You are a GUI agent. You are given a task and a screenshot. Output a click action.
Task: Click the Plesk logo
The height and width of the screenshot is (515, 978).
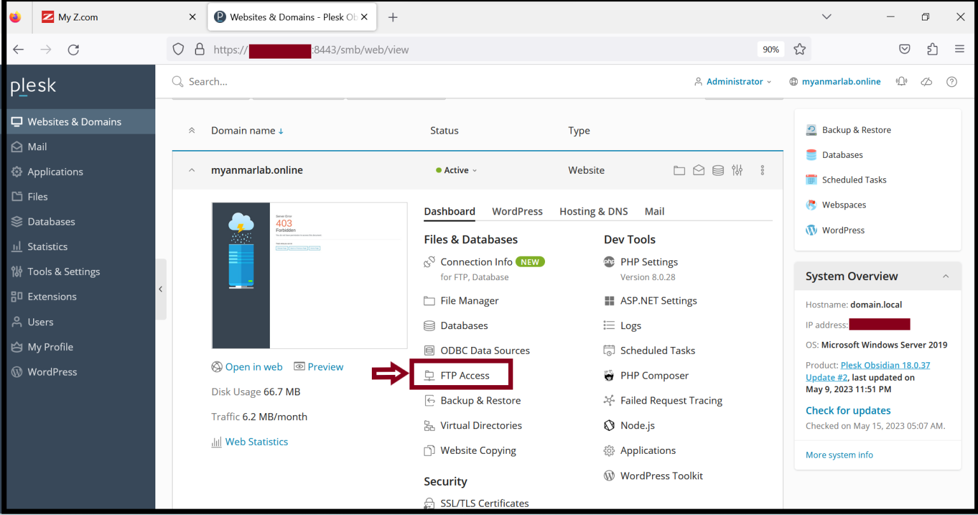coord(34,87)
